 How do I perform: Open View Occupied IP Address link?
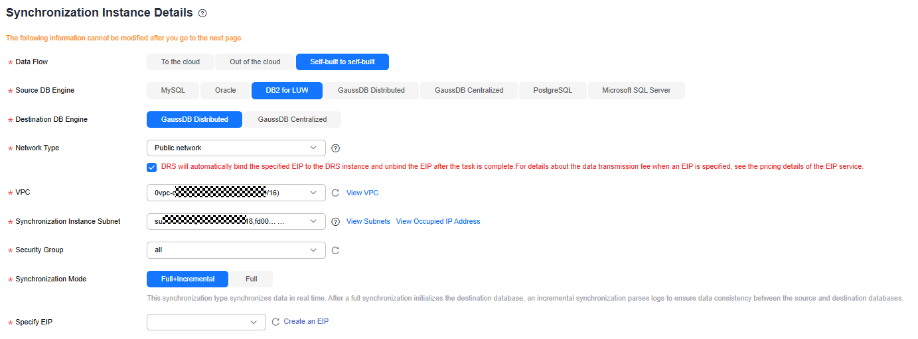438,221
